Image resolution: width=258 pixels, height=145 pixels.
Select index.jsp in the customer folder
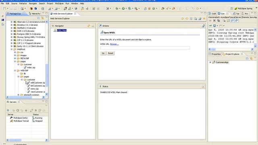pos(31,68)
